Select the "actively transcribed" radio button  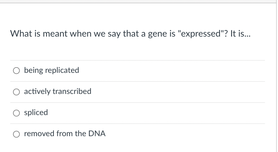[x=16, y=92]
